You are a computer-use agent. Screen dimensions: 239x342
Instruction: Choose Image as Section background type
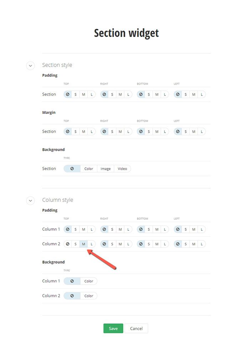[x=106, y=169]
